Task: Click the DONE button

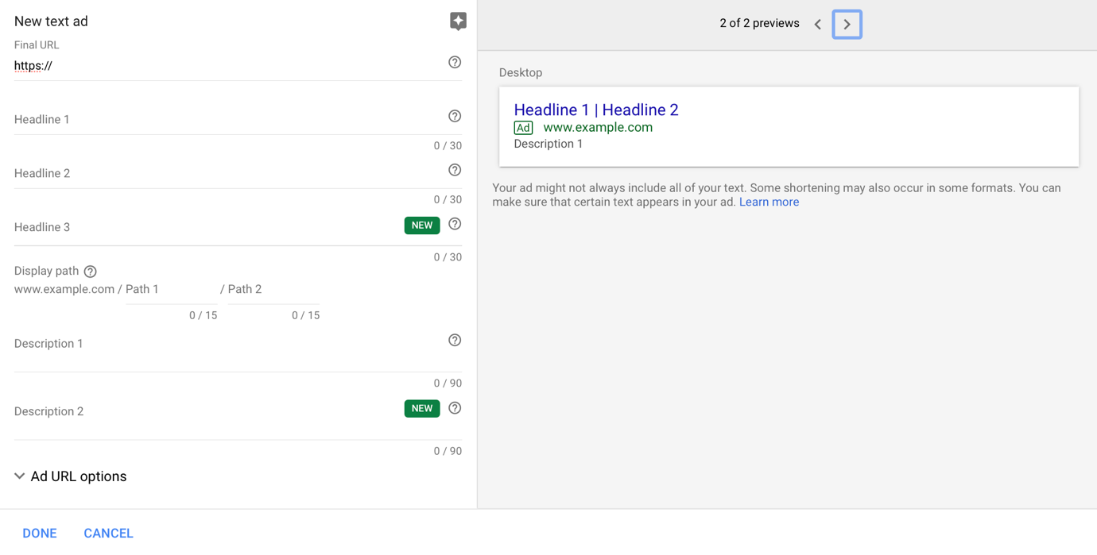Action: (x=40, y=534)
